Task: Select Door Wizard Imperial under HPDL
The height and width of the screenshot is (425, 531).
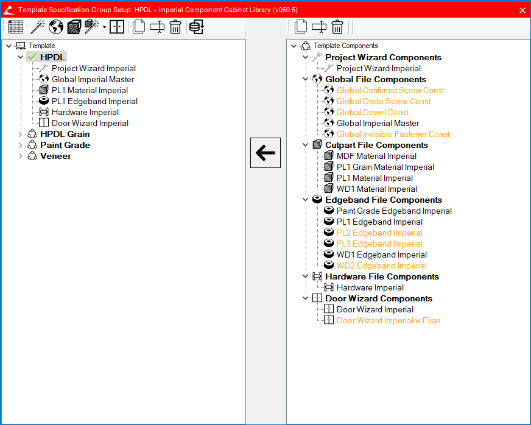Action: pos(90,123)
